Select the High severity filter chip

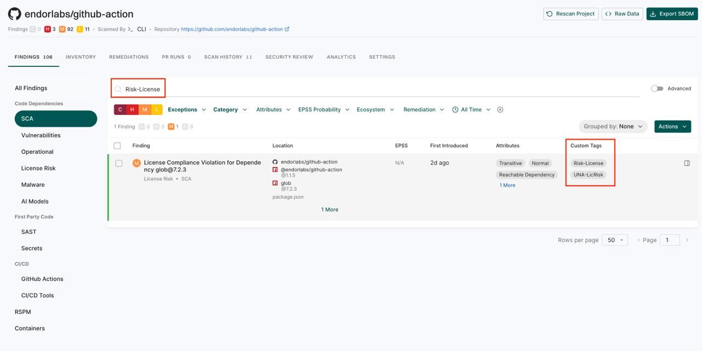click(x=131, y=108)
